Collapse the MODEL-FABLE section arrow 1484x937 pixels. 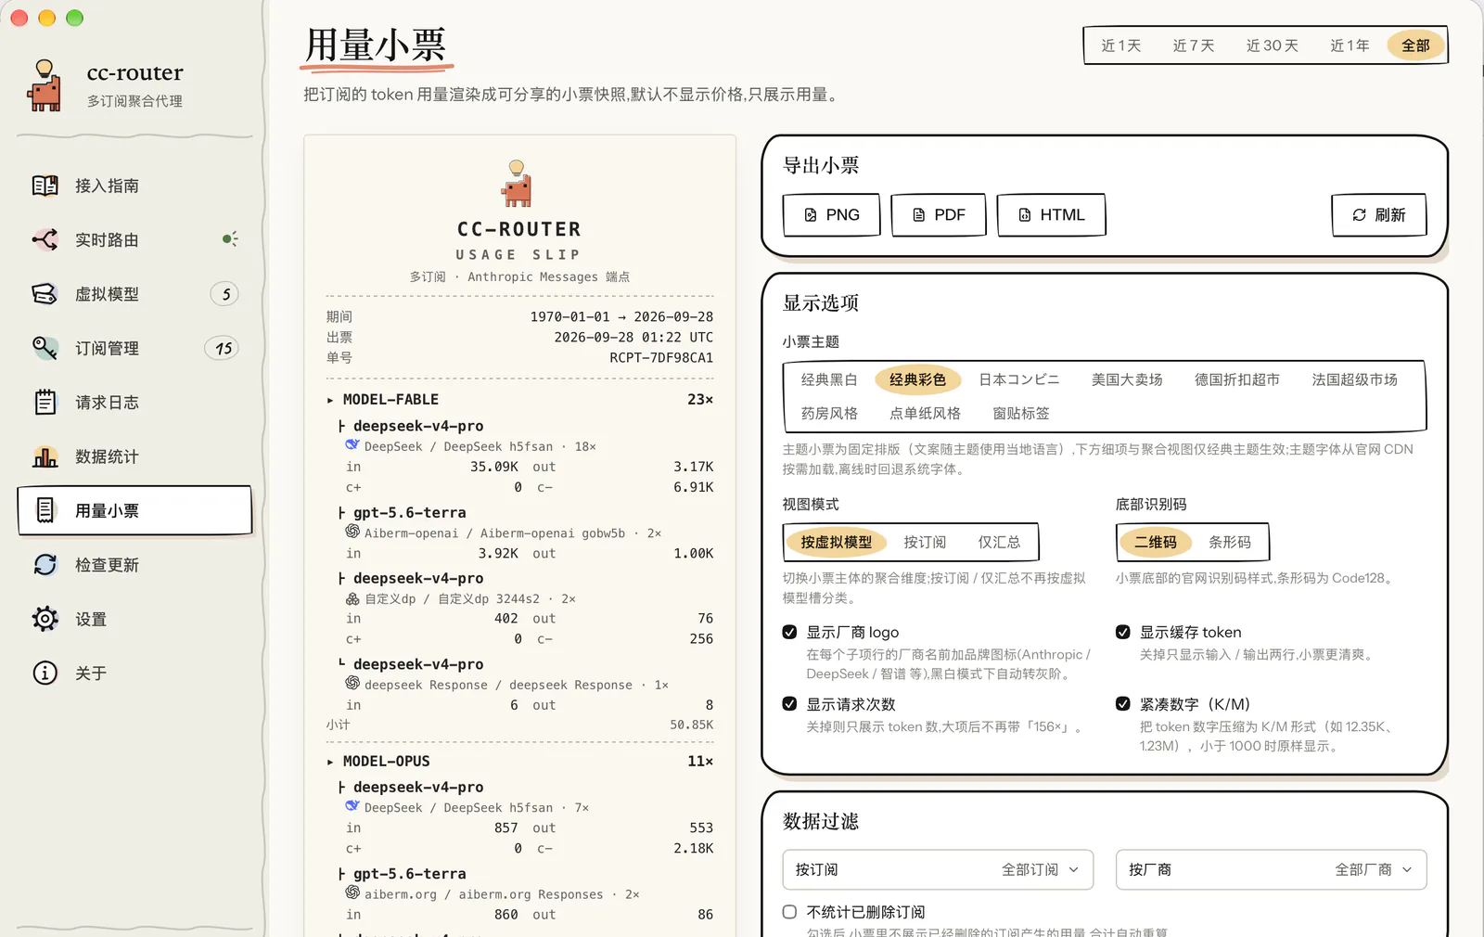330,400
